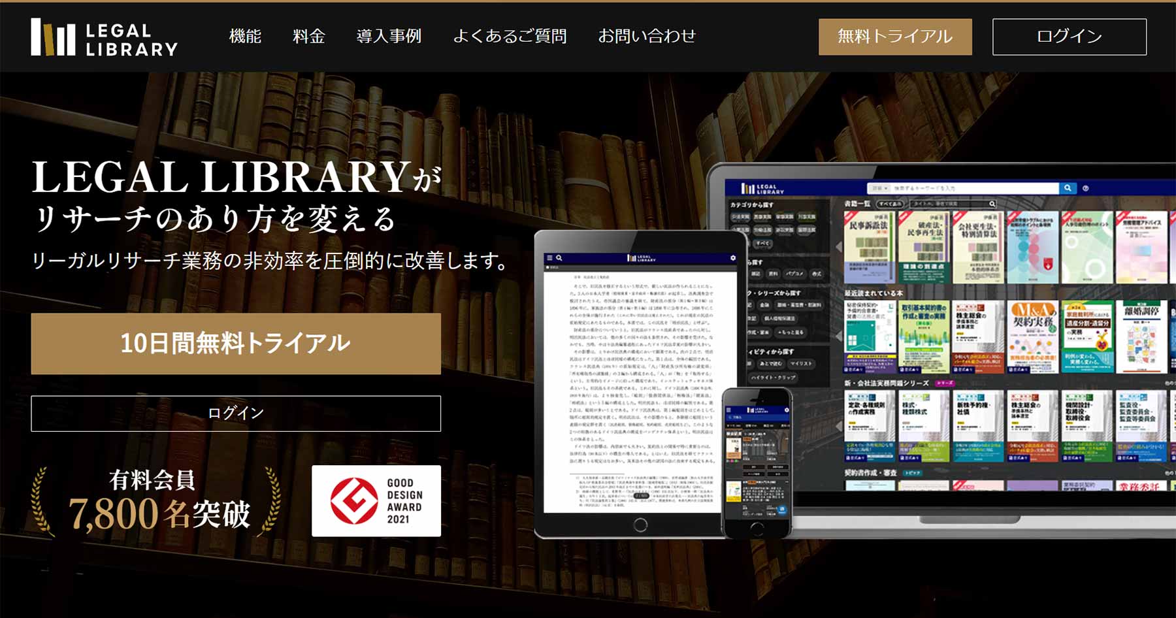Image resolution: width=1176 pixels, height=618 pixels.
Task: Click the blue search icon in the laptop mockup
Action: pyautogui.click(x=1068, y=188)
